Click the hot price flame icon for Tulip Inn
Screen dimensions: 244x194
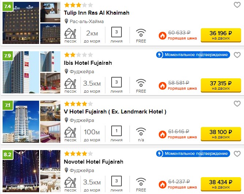point(162,36)
